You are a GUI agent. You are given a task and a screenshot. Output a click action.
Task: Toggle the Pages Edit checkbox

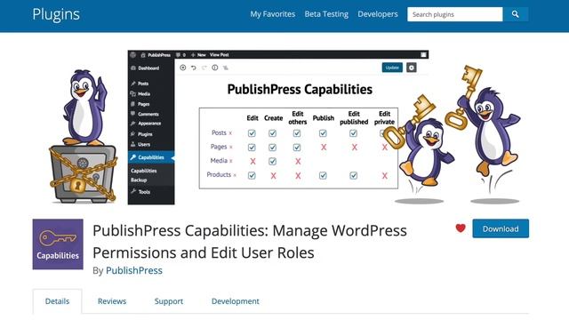(x=252, y=148)
